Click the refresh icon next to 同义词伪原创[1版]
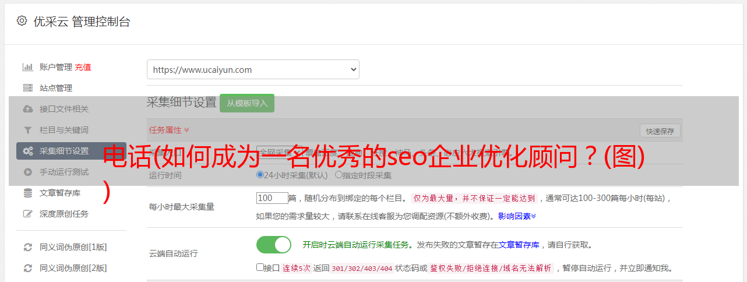Image resolution: width=747 pixels, height=282 pixels. 27,247
